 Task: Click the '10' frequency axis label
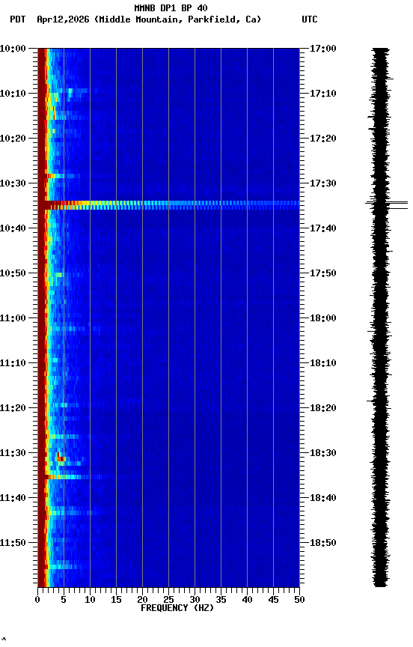pos(90,600)
